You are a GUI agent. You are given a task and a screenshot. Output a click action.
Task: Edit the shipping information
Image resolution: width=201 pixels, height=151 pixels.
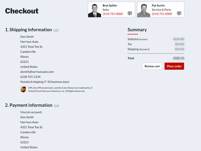coord(56,30)
